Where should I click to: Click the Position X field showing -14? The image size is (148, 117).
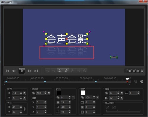16,93
